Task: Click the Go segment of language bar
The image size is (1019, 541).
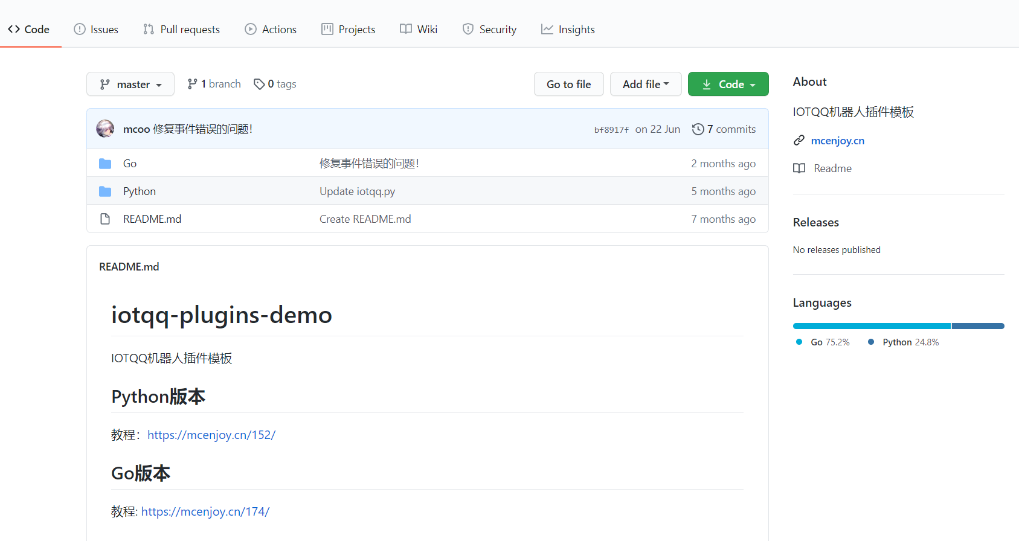Action: pyautogui.click(x=872, y=326)
